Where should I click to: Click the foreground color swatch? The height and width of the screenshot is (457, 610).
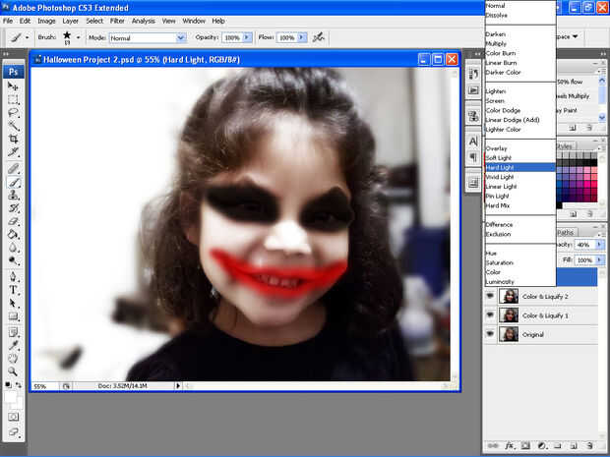coord(11,398)
